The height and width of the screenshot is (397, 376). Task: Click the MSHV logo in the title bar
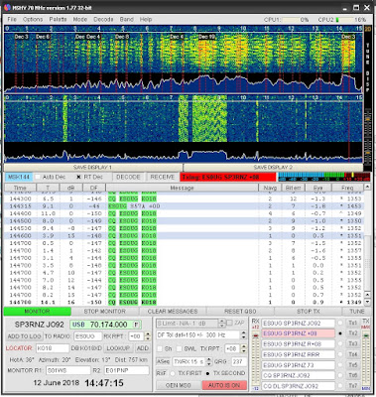tap(7, 7)
